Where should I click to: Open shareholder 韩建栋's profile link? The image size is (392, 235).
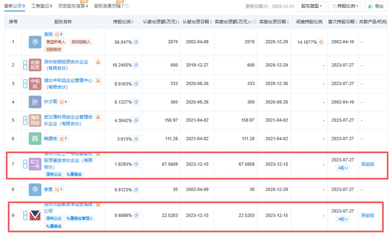(50, 139)
